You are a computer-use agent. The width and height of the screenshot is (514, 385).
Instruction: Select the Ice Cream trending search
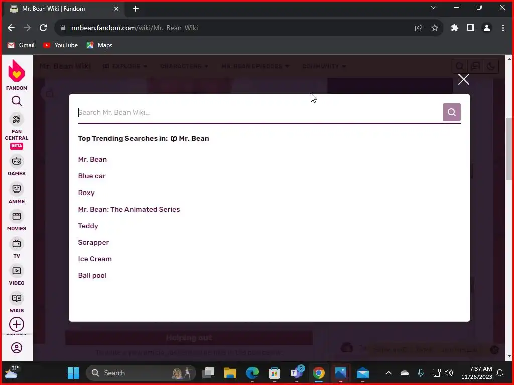95,259
